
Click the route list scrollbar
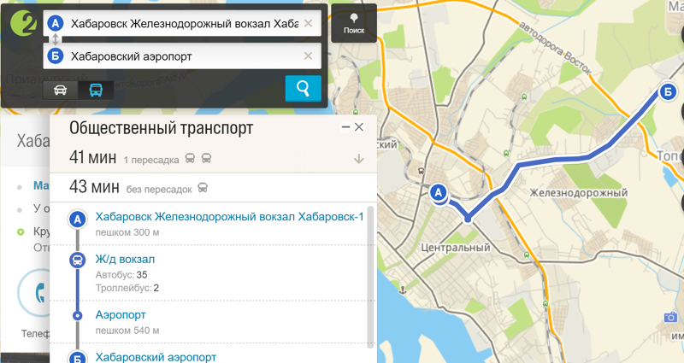(x=370, y=273)
